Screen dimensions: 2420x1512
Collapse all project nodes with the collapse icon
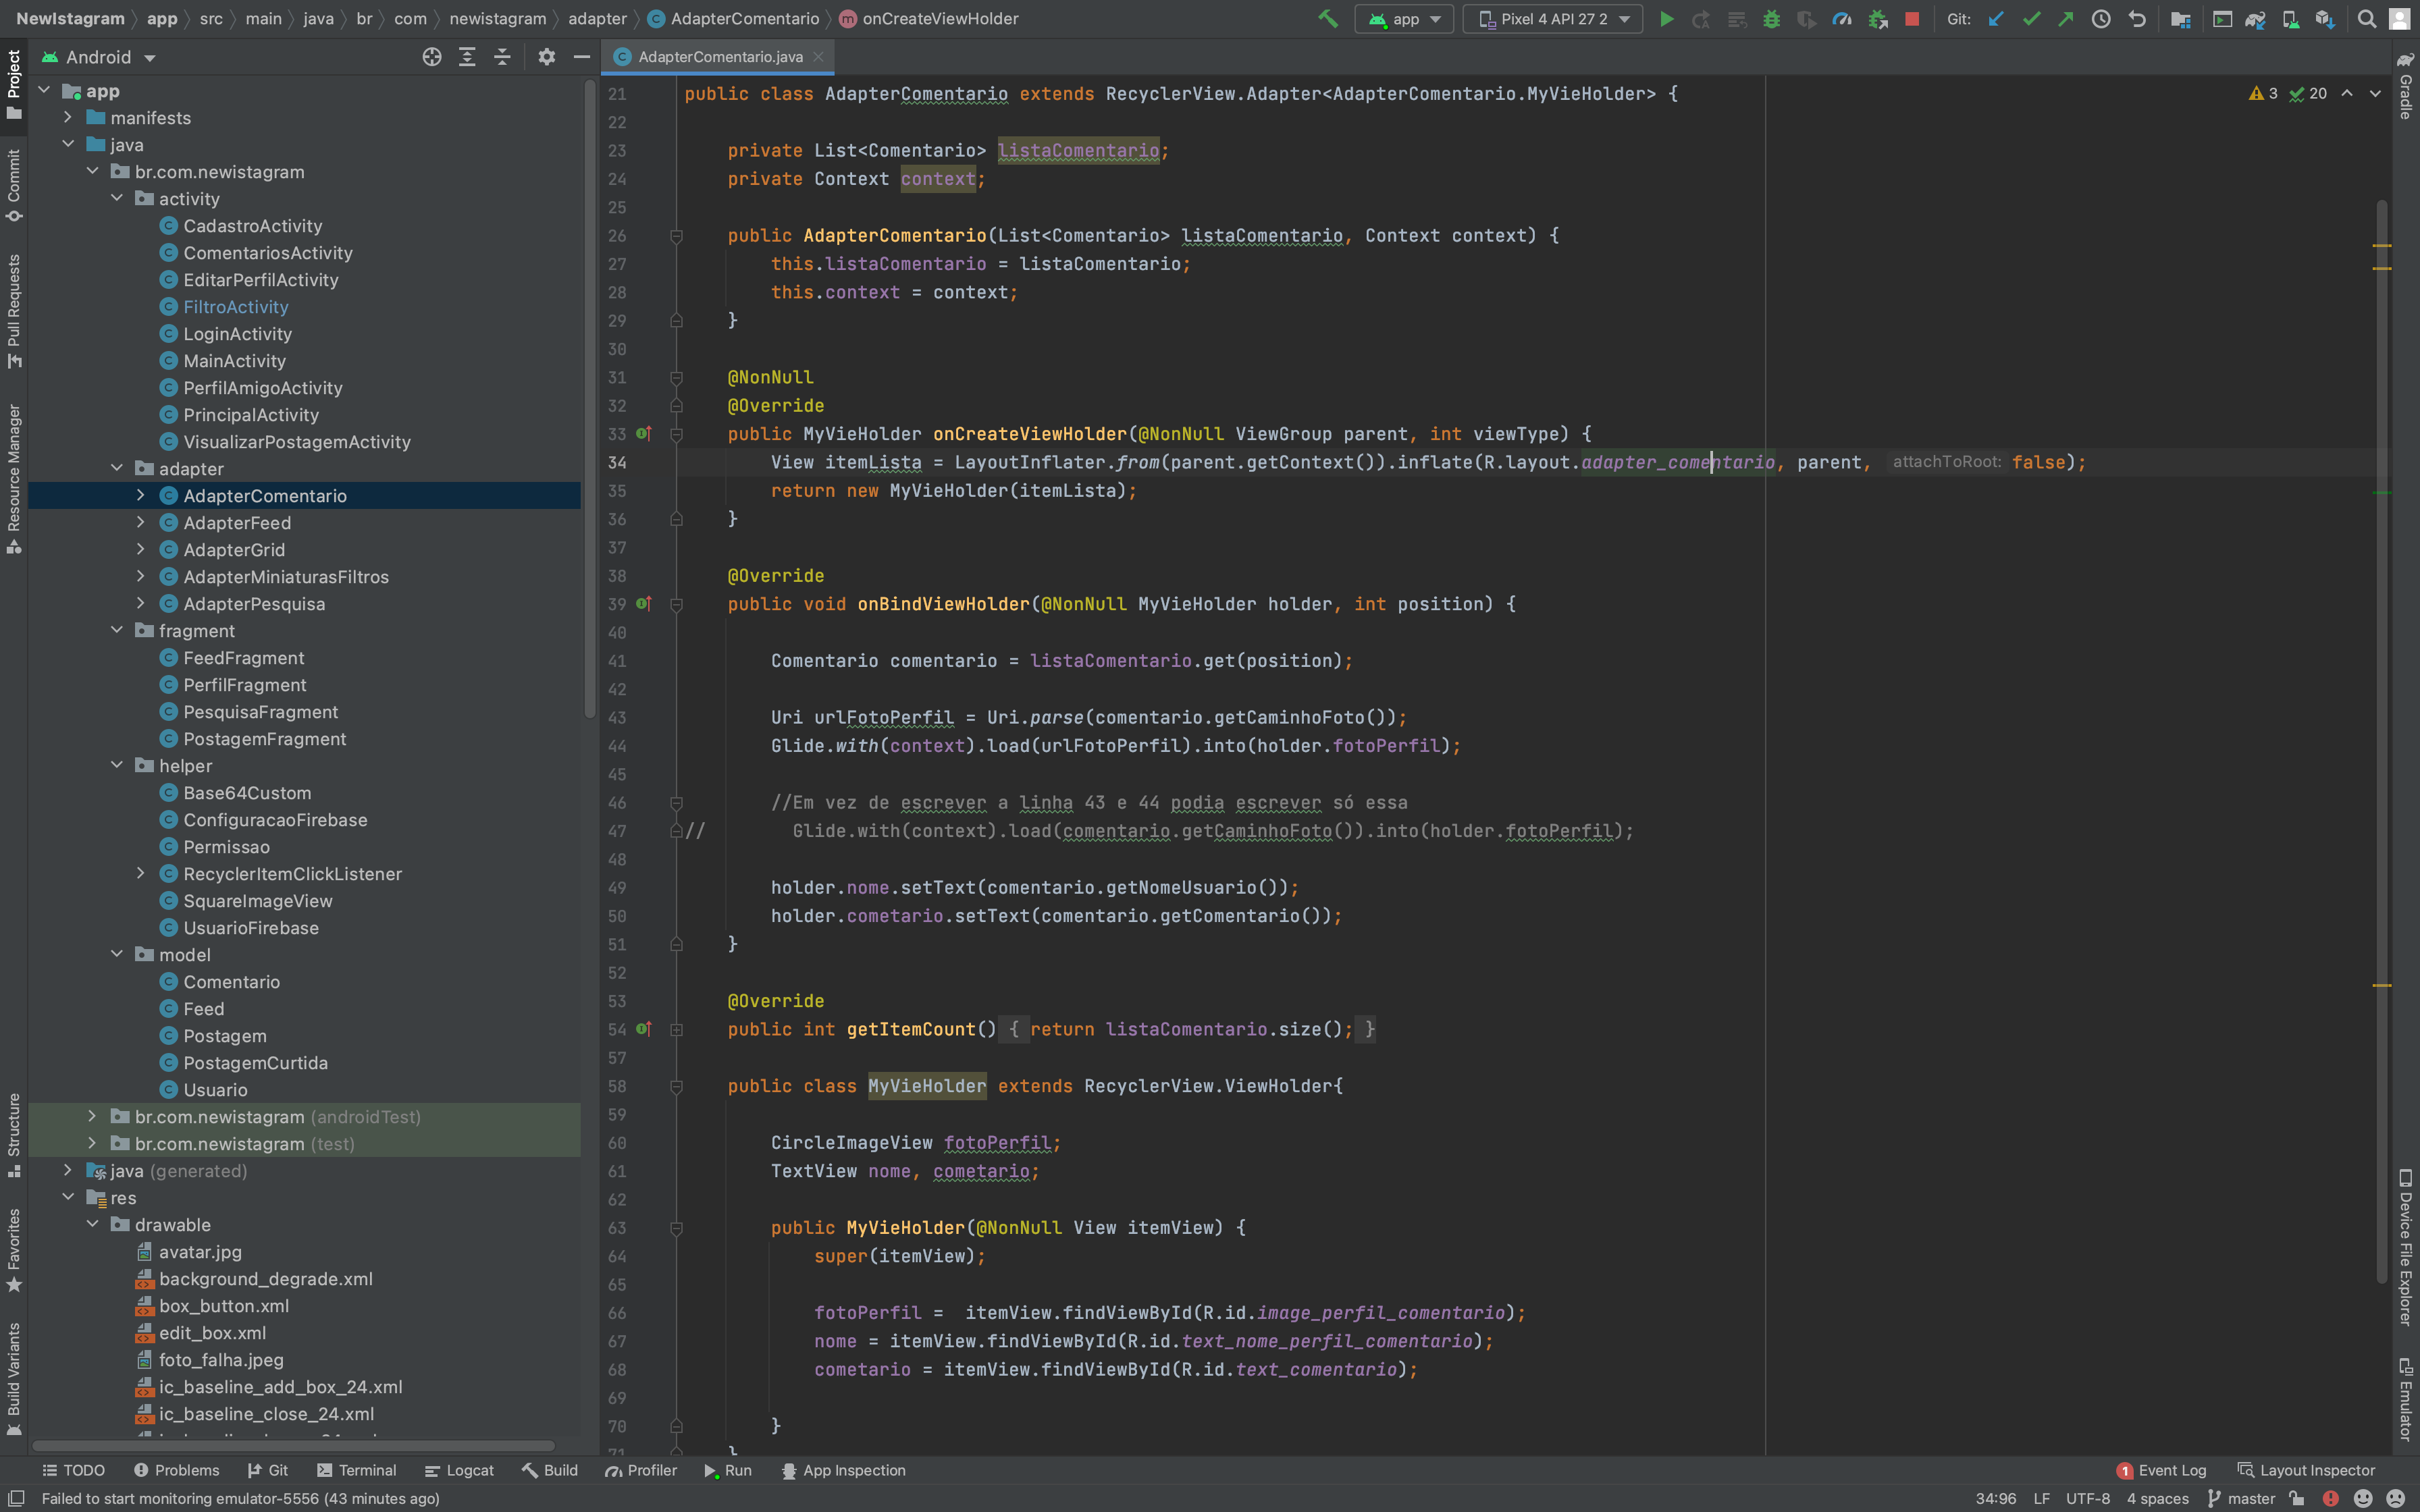click(x=502, y=57)
